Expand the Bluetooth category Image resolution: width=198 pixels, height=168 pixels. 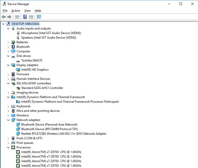pyautogui.click(x=8, y=47)
